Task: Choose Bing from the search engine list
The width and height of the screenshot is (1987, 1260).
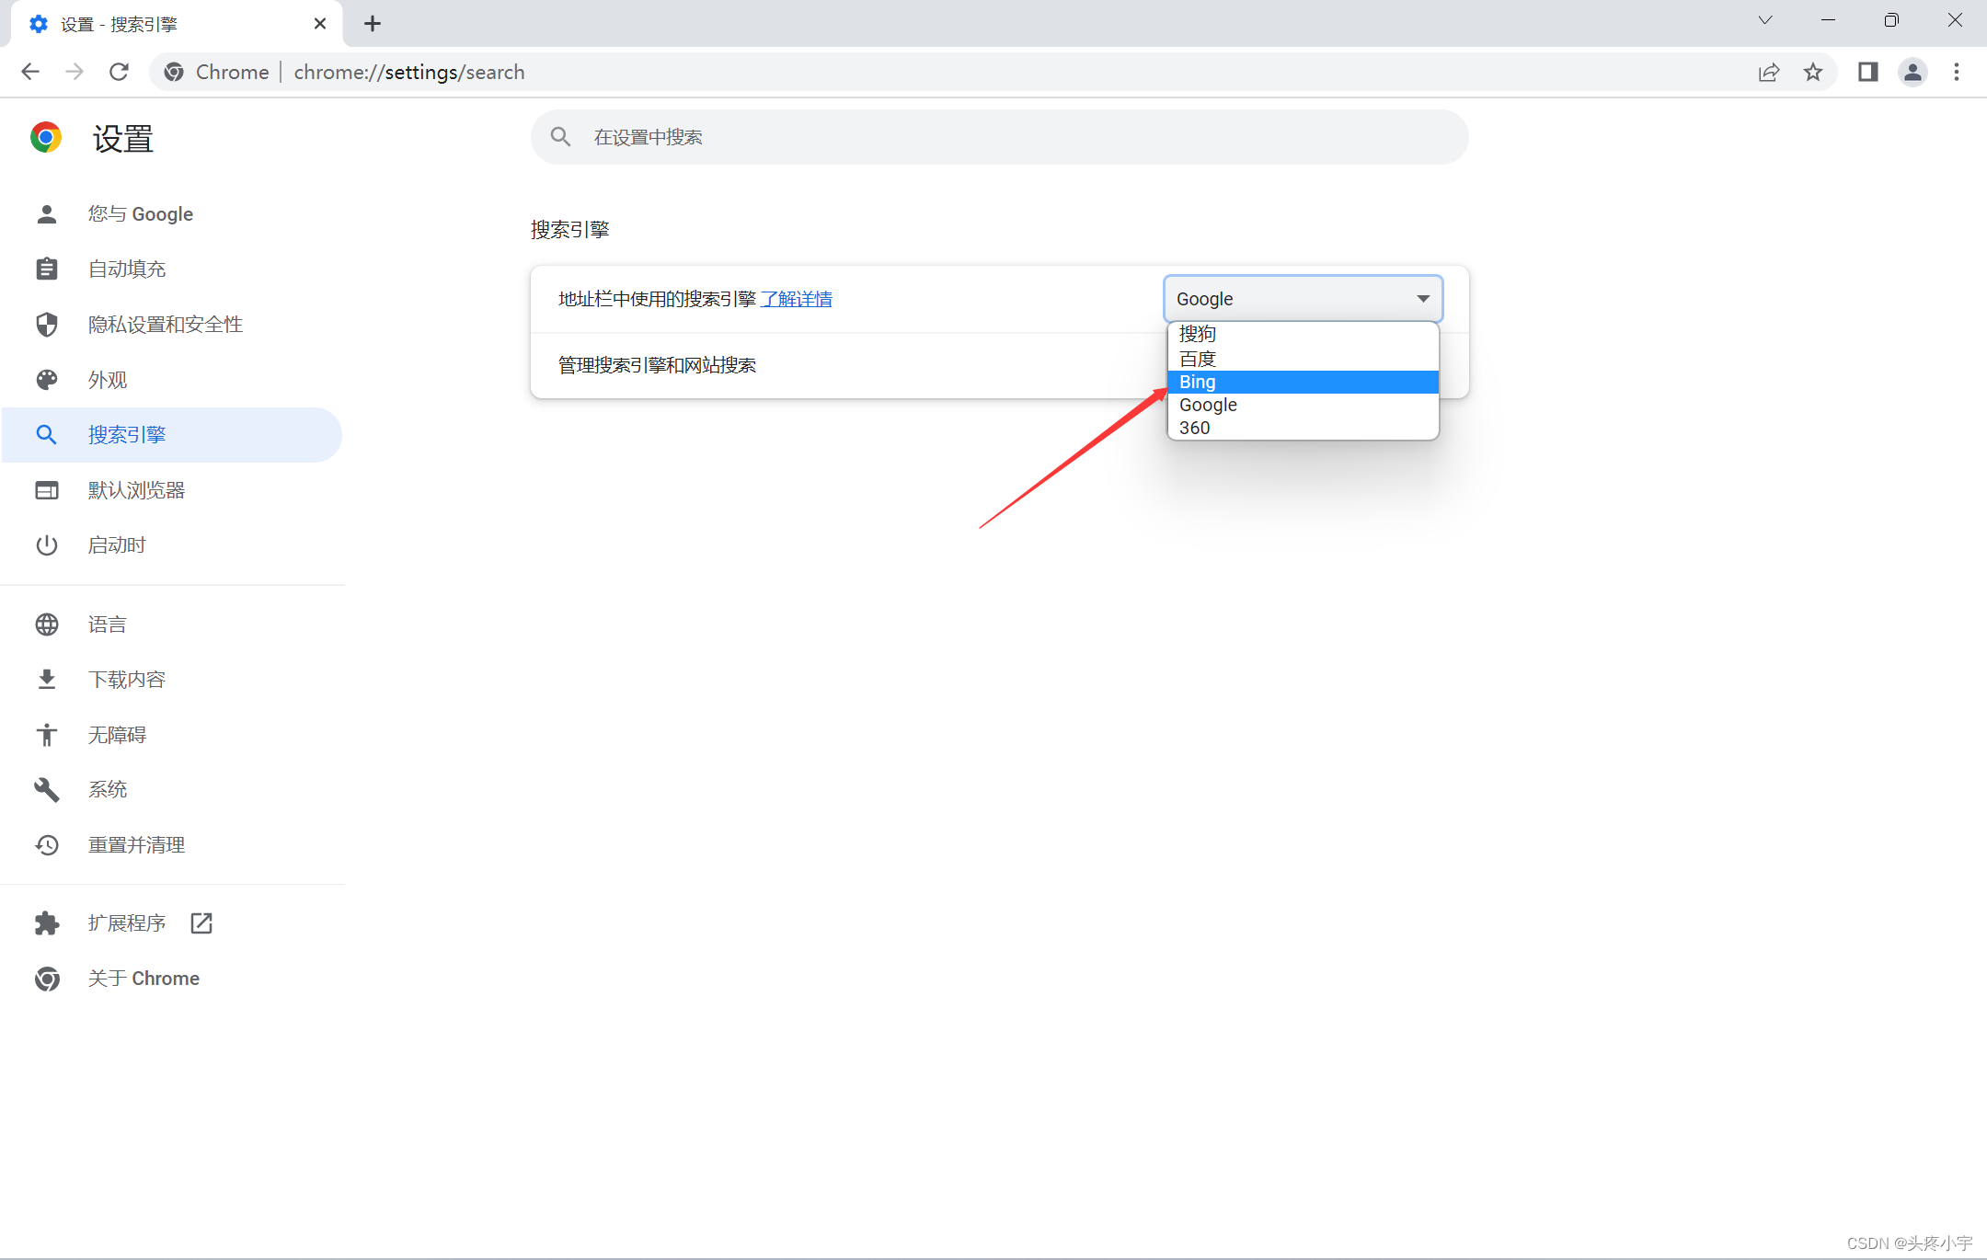Action: [1303, 382]
